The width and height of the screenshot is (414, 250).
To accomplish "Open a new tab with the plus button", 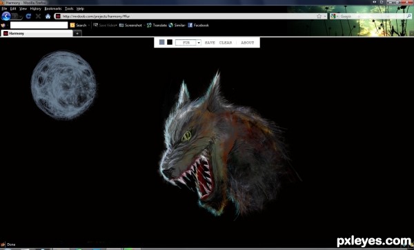I will point(77,34).
